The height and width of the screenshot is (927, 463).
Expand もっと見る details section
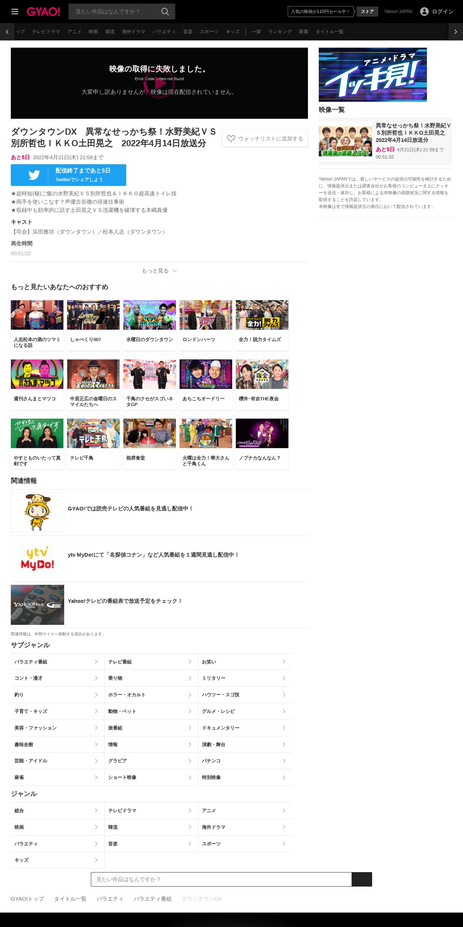pyautogui.click(x=159, y=271)
